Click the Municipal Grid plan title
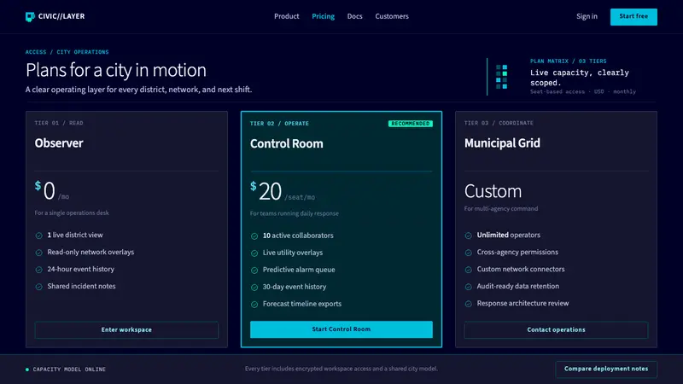The width and height of the screenshot is (683, 384). pos(502,143)
